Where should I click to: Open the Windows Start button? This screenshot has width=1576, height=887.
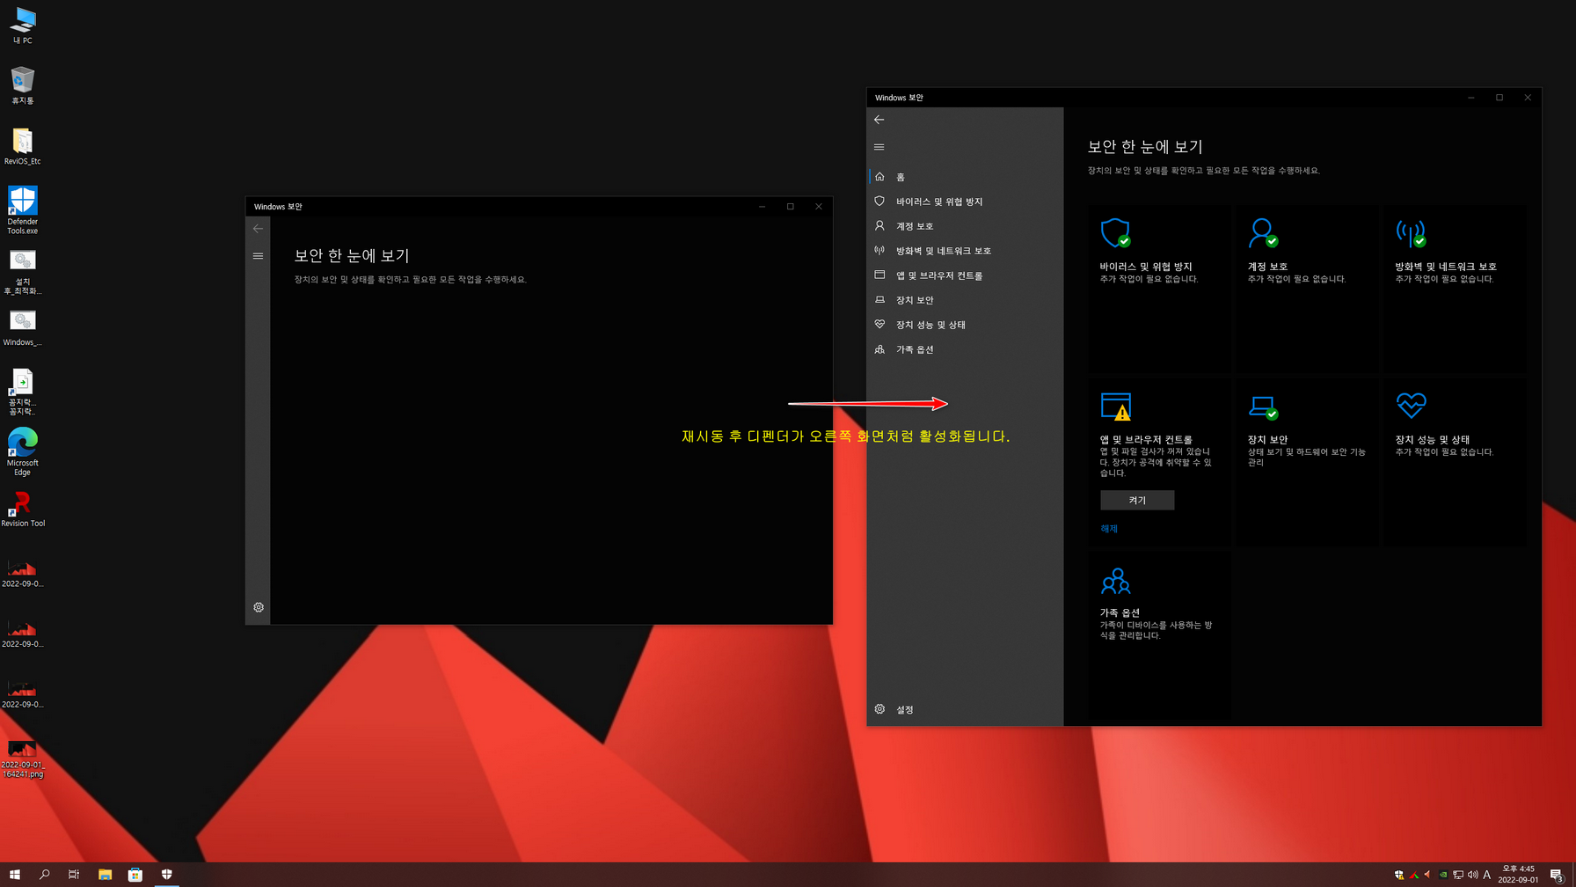click(15, 875)
